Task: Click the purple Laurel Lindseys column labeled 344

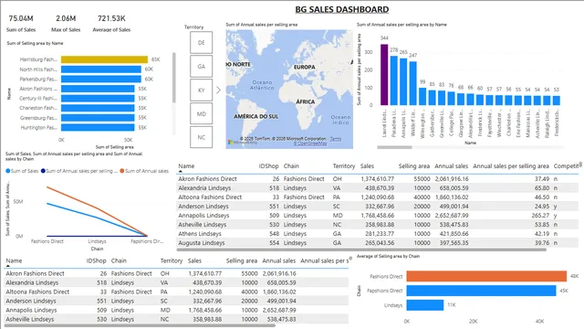Action: (384, 75)
